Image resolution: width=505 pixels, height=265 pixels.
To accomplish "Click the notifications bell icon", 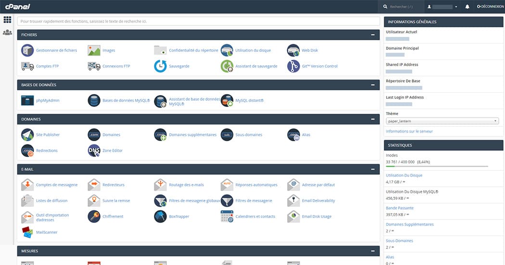I will pyautogui.click(x=467, y=7).
